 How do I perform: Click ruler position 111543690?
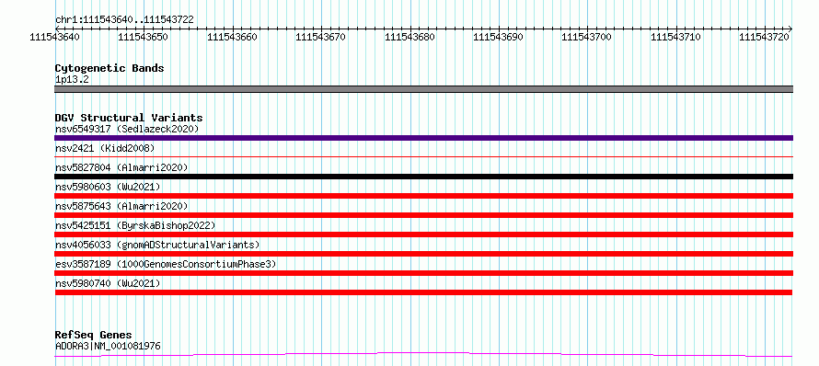pos(498,37)
